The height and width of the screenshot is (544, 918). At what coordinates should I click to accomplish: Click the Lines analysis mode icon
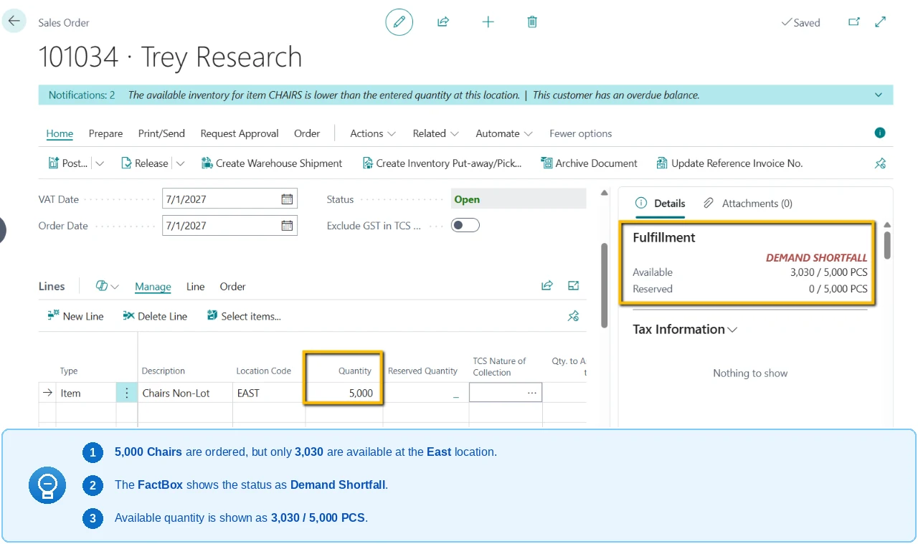click(x=107, y=286)
